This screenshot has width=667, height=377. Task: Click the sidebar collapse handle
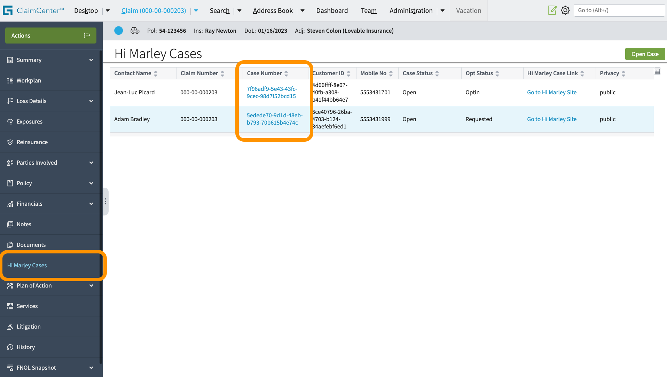pos(105,202)
